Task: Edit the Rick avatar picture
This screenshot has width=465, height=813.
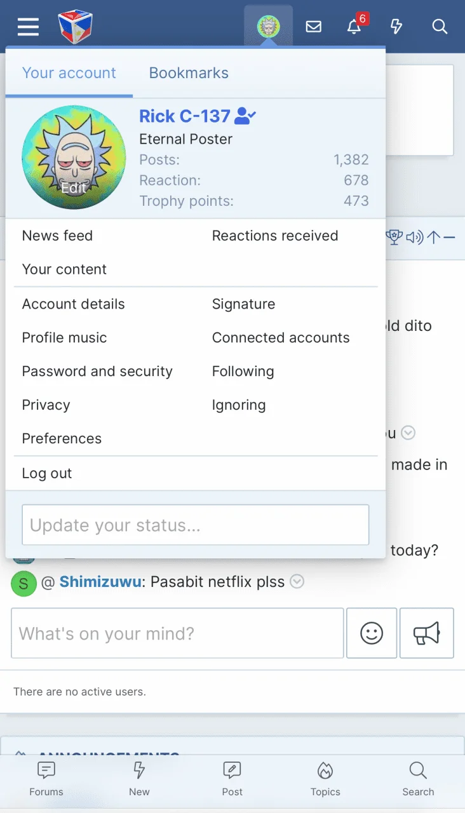Action: coord(74,158)
